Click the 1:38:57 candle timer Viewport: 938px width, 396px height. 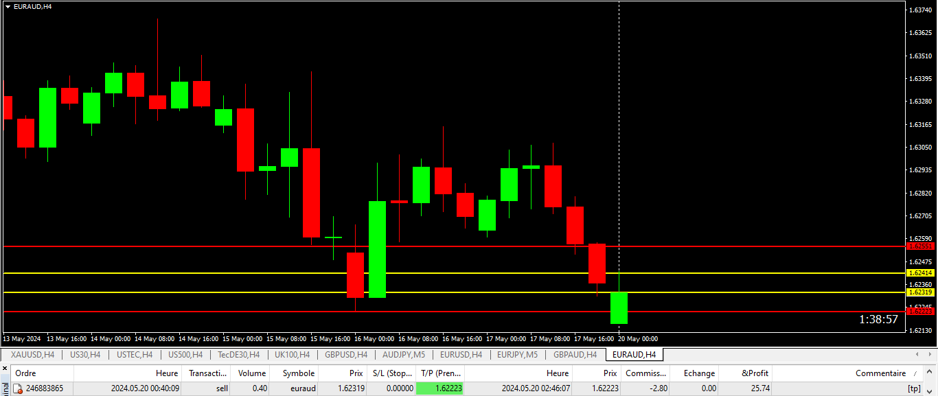tap(878, 319)
